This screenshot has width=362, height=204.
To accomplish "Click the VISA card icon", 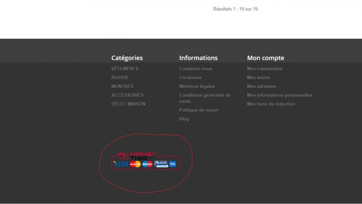I will click(x=121, y=164).
